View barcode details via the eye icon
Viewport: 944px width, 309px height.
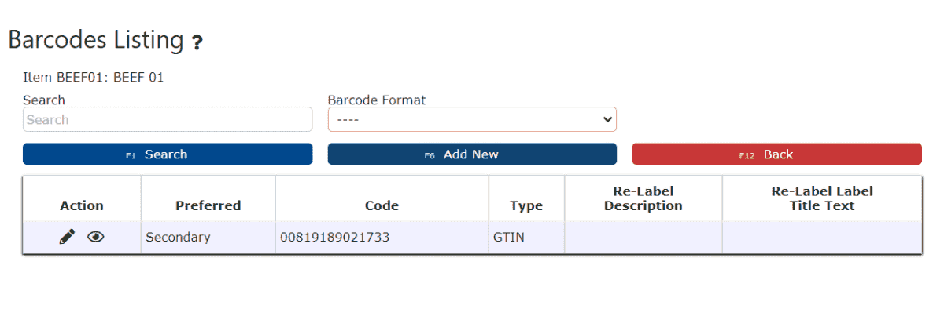[96, 237]
